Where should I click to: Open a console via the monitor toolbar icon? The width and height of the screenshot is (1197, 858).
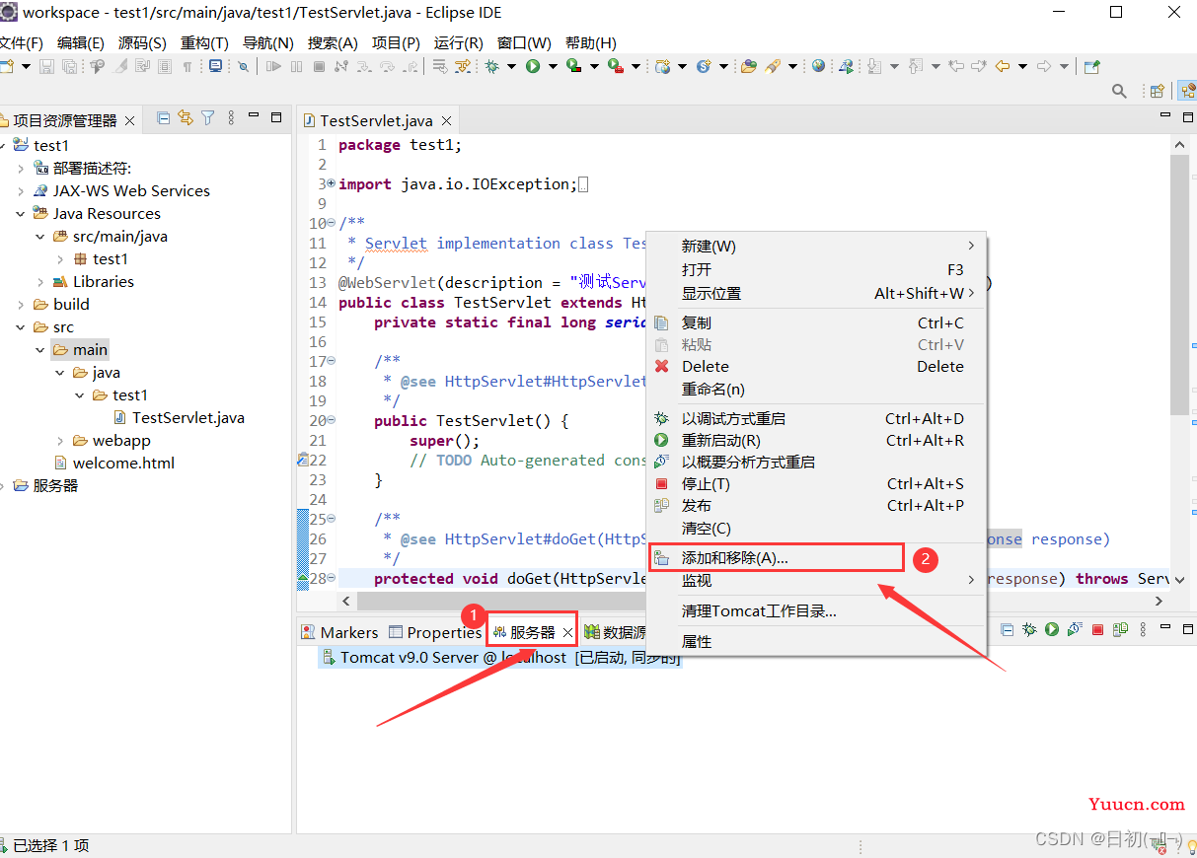pyautogui.click(x=215, y=66)
